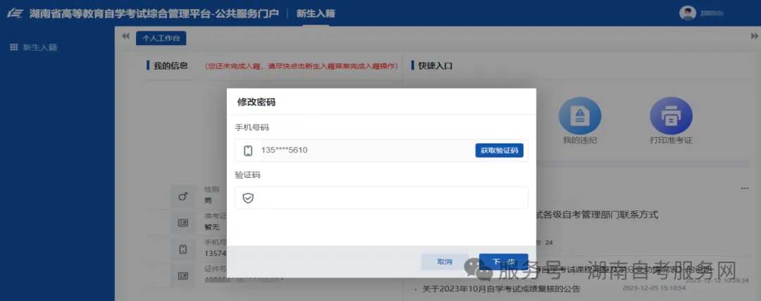
Task: Click the user avatar in top bar
Action: click(687, 13)
